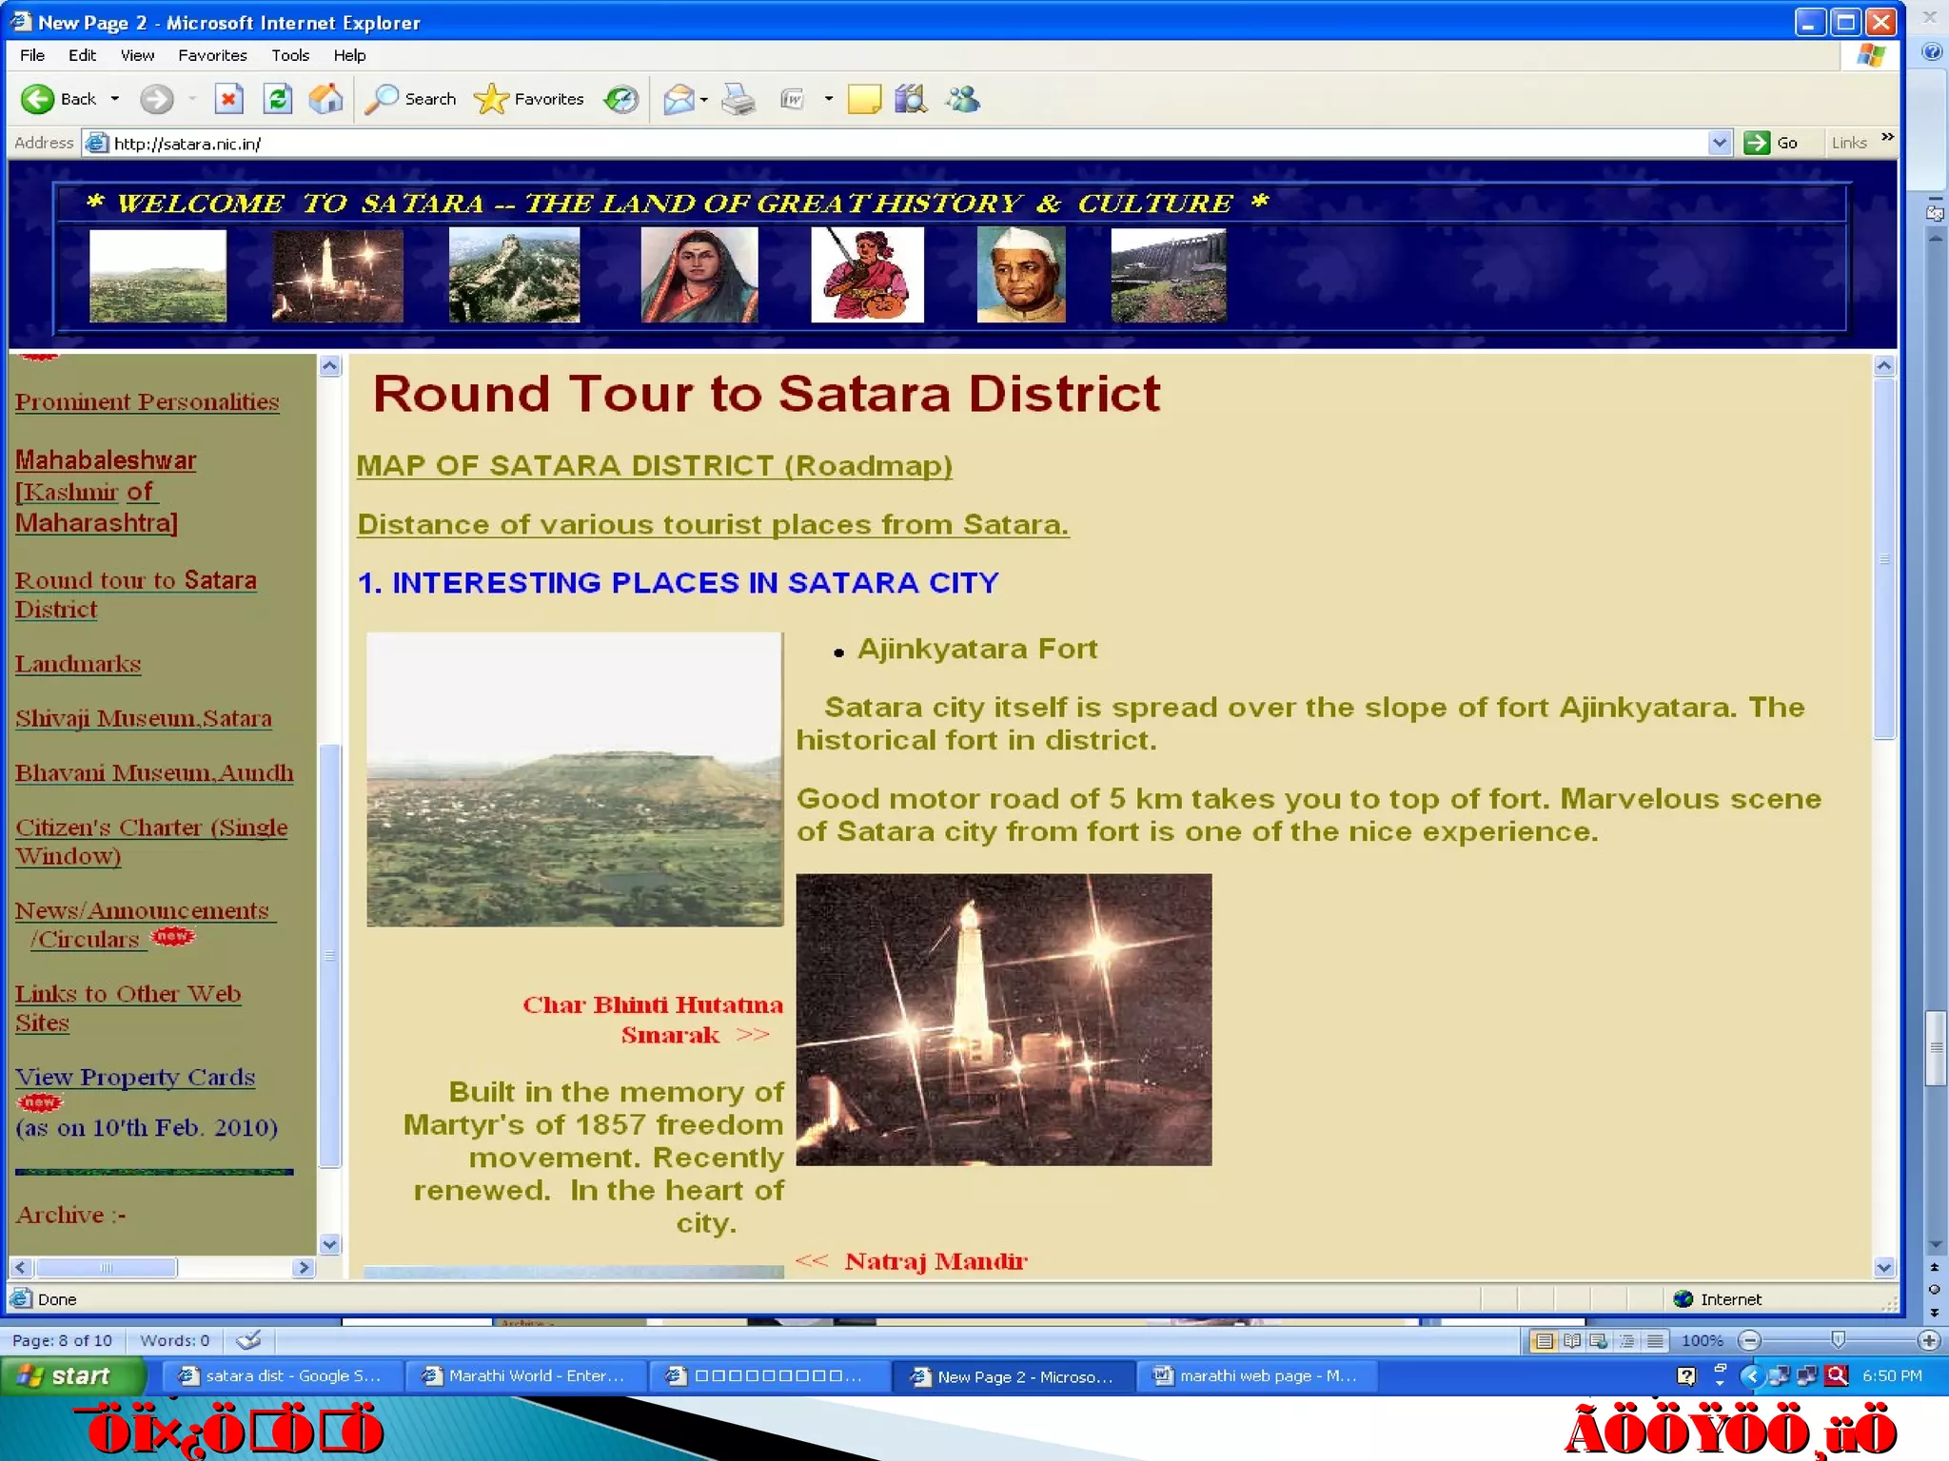Viewport: 1949px width, 1461px height.
Task: Click inside the Address URL field
Action: click(856, 143)
